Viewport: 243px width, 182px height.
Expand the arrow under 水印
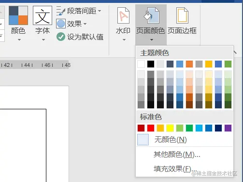tap(124, 39)
